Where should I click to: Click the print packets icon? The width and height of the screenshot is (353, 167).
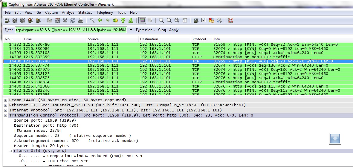80,20
